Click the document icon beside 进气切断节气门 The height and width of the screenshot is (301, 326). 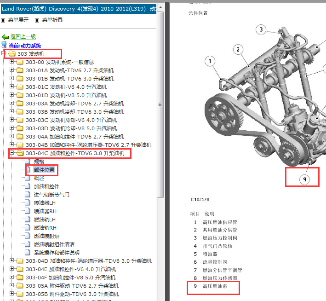click(x=28, y=194)
